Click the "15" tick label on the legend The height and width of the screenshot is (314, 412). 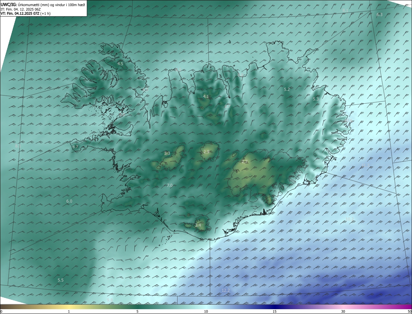pyautogui.click(x=275, y=311)
